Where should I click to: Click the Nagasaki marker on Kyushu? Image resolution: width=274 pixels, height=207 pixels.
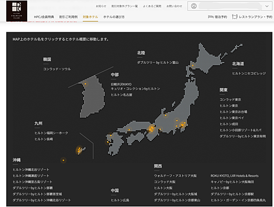coord(108,142)
